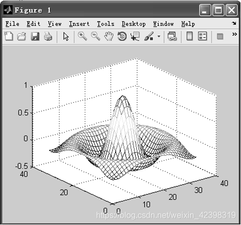Click the MATLAB logo in the title bar
Image resolution: width=241 pixels, height=225 pixels.
click(8, 10)
